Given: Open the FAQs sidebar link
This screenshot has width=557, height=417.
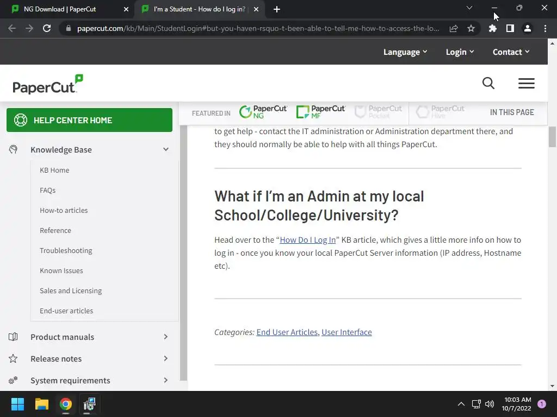Looking at the screenshot, I should pyautogui.click(x=48, y=190).
